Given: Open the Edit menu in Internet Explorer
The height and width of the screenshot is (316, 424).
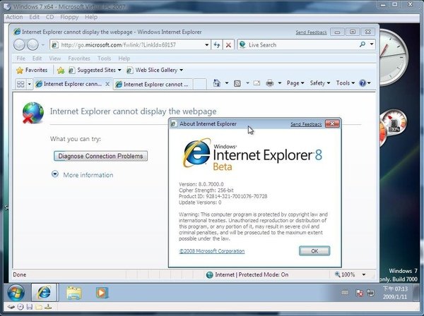Looking at the screenshot, I should (37, 59).
